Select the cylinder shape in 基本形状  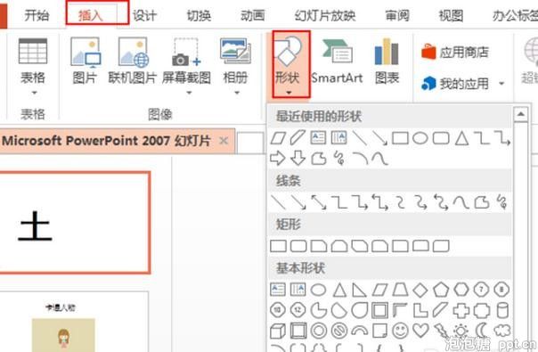[502, 310]
